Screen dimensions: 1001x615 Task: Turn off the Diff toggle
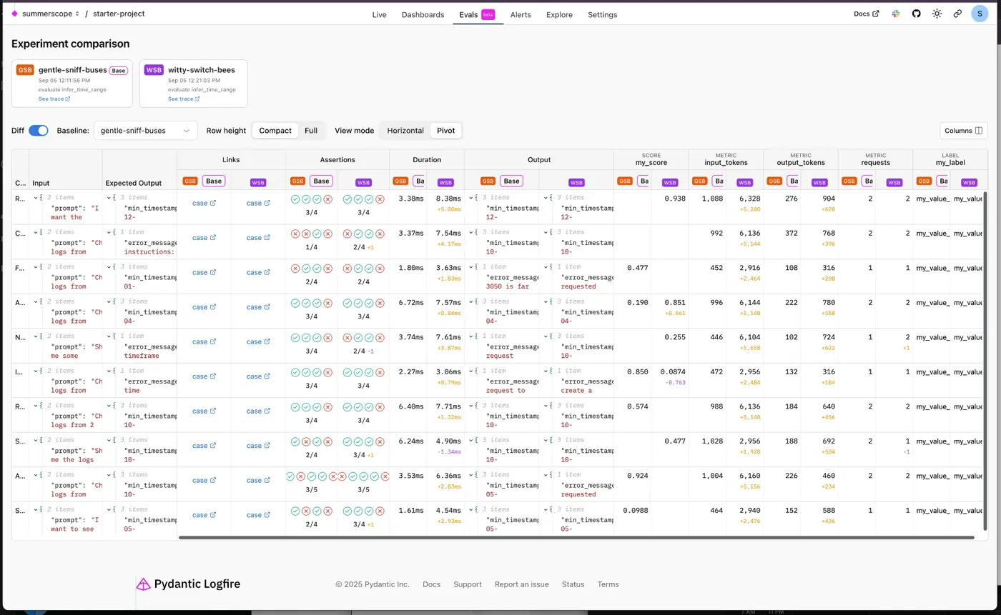39,131
